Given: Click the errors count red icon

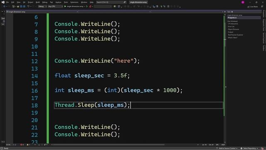Looking at the screenshot, I should point(22,145).
